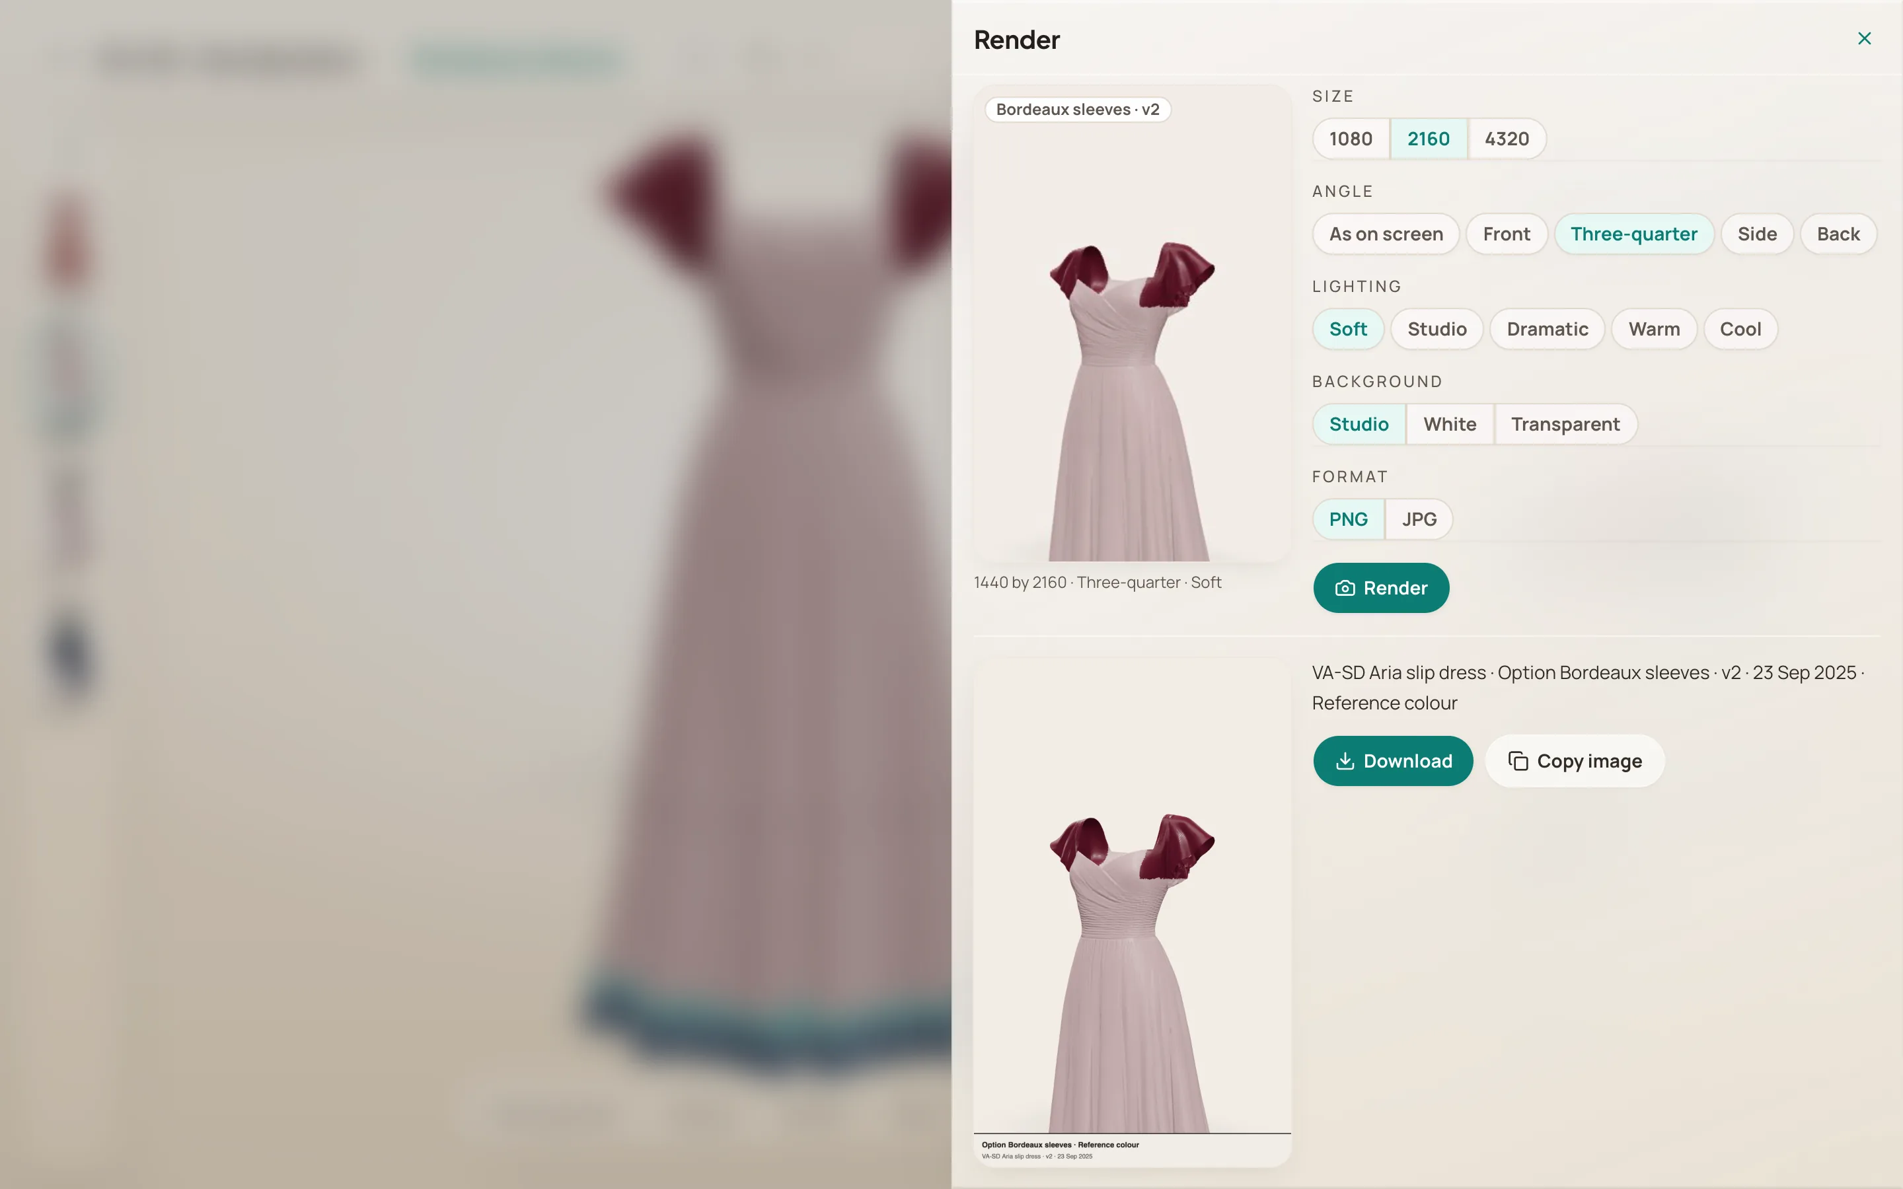Choose the Front angle
This screenshot has height=1189, width=1903.
[x=1506, y=234]
